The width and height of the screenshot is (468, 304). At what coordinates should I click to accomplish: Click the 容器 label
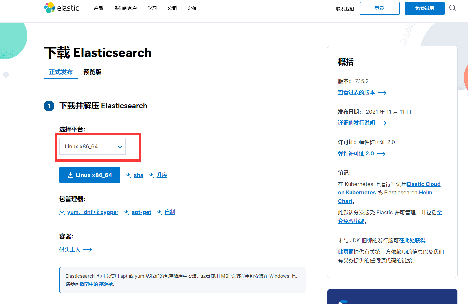click(66, 236)
